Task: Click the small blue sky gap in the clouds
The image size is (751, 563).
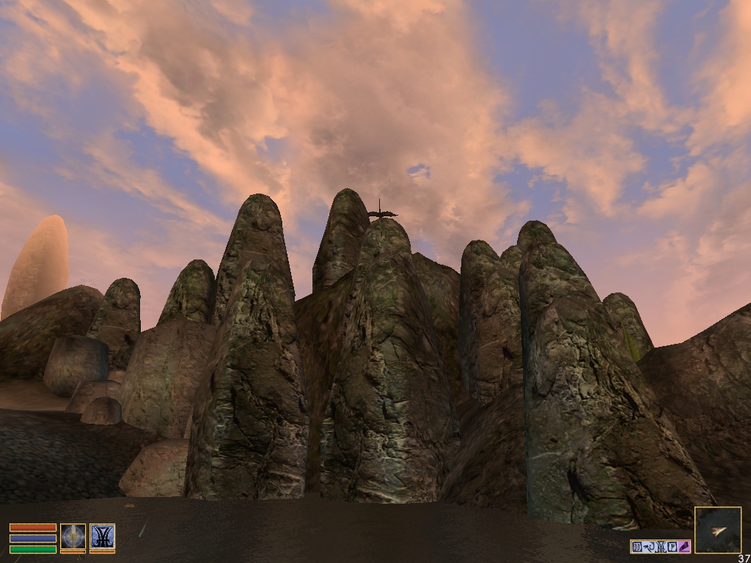Action: (419, 172)
